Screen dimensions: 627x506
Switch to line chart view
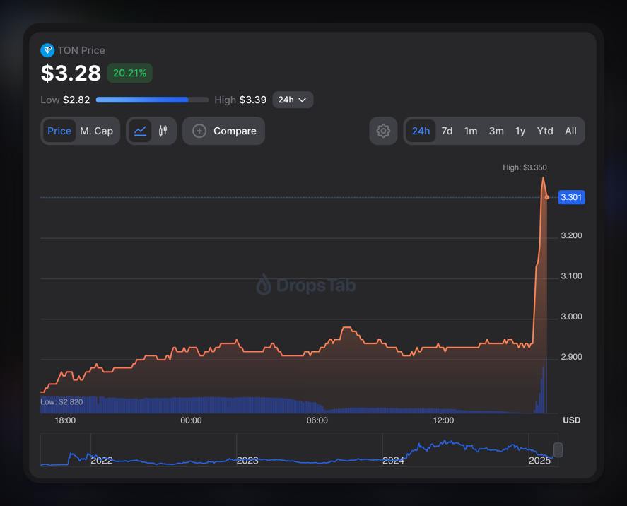(x=140, y=131)
